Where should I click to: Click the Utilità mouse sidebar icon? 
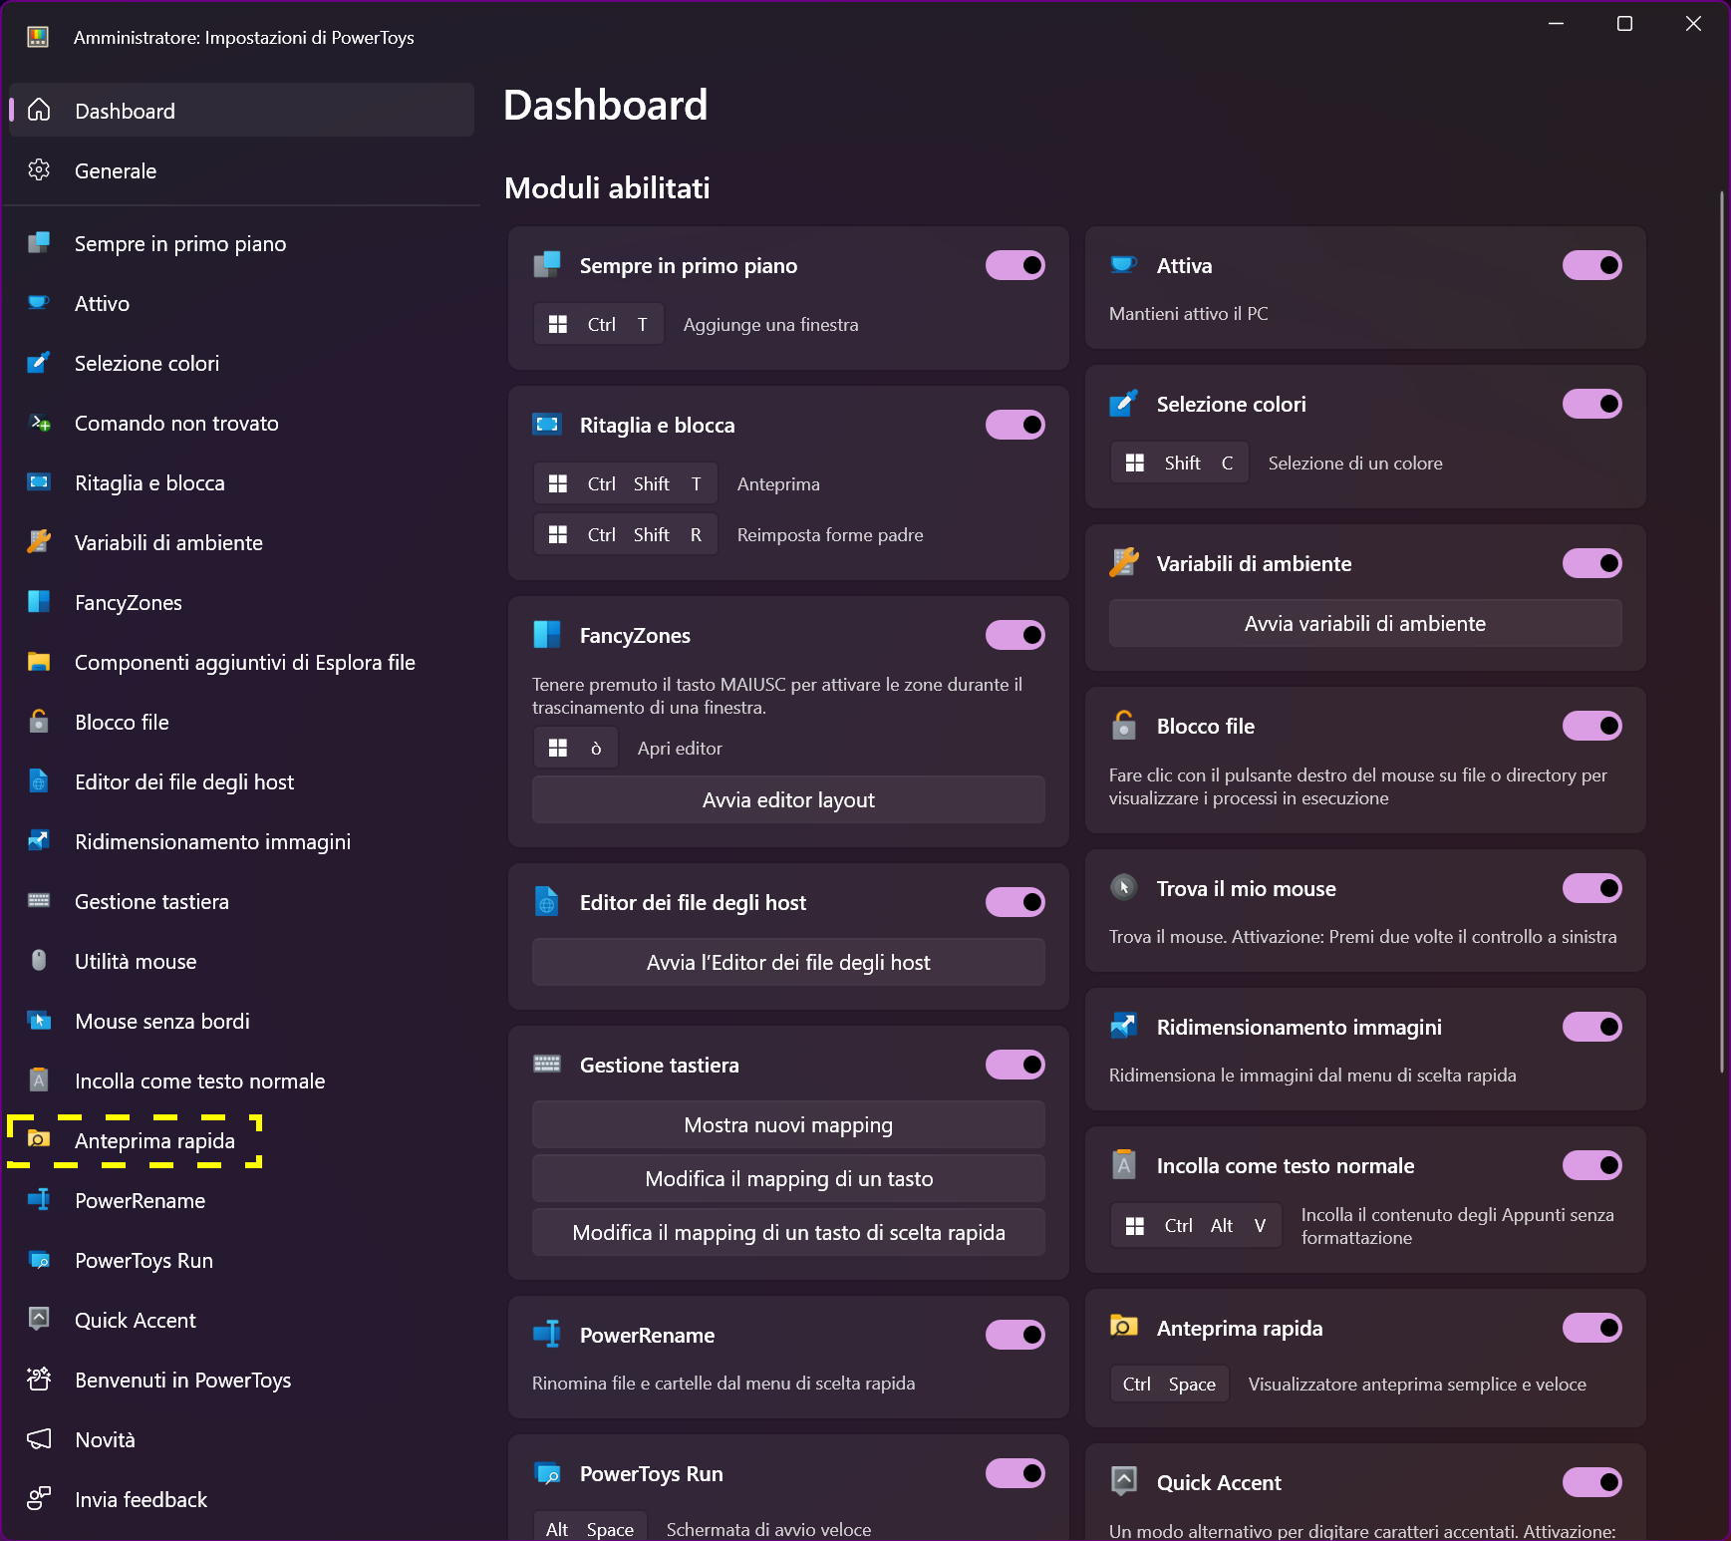[x=39, y=961]
